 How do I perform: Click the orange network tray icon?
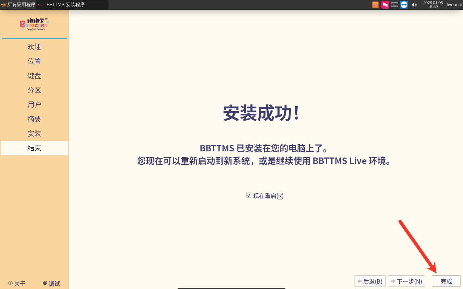[375, 5]
